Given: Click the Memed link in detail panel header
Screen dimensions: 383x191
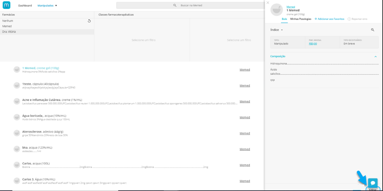Looking at the screenshot, I should tap(291, 7).
